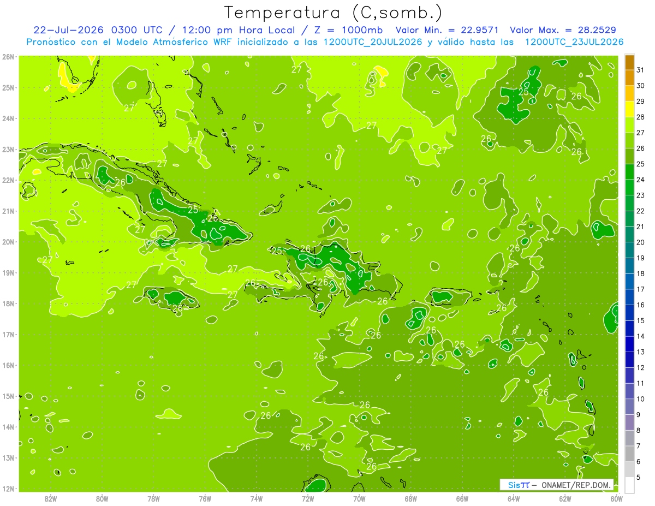Click the longitude label "62W"
The width and height of the screenshot is (655, 506).
[565, 498]
